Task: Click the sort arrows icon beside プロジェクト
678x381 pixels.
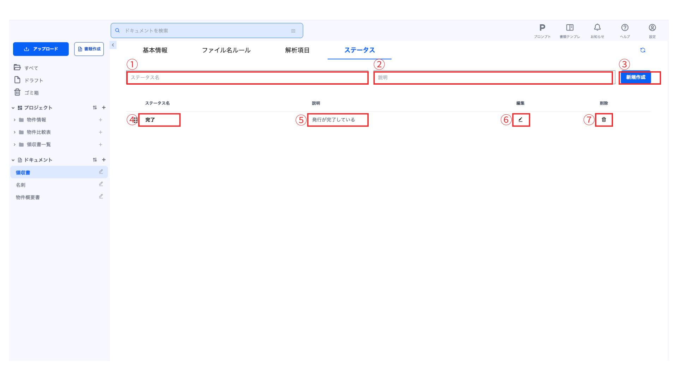Action: [x=95, y=108]
